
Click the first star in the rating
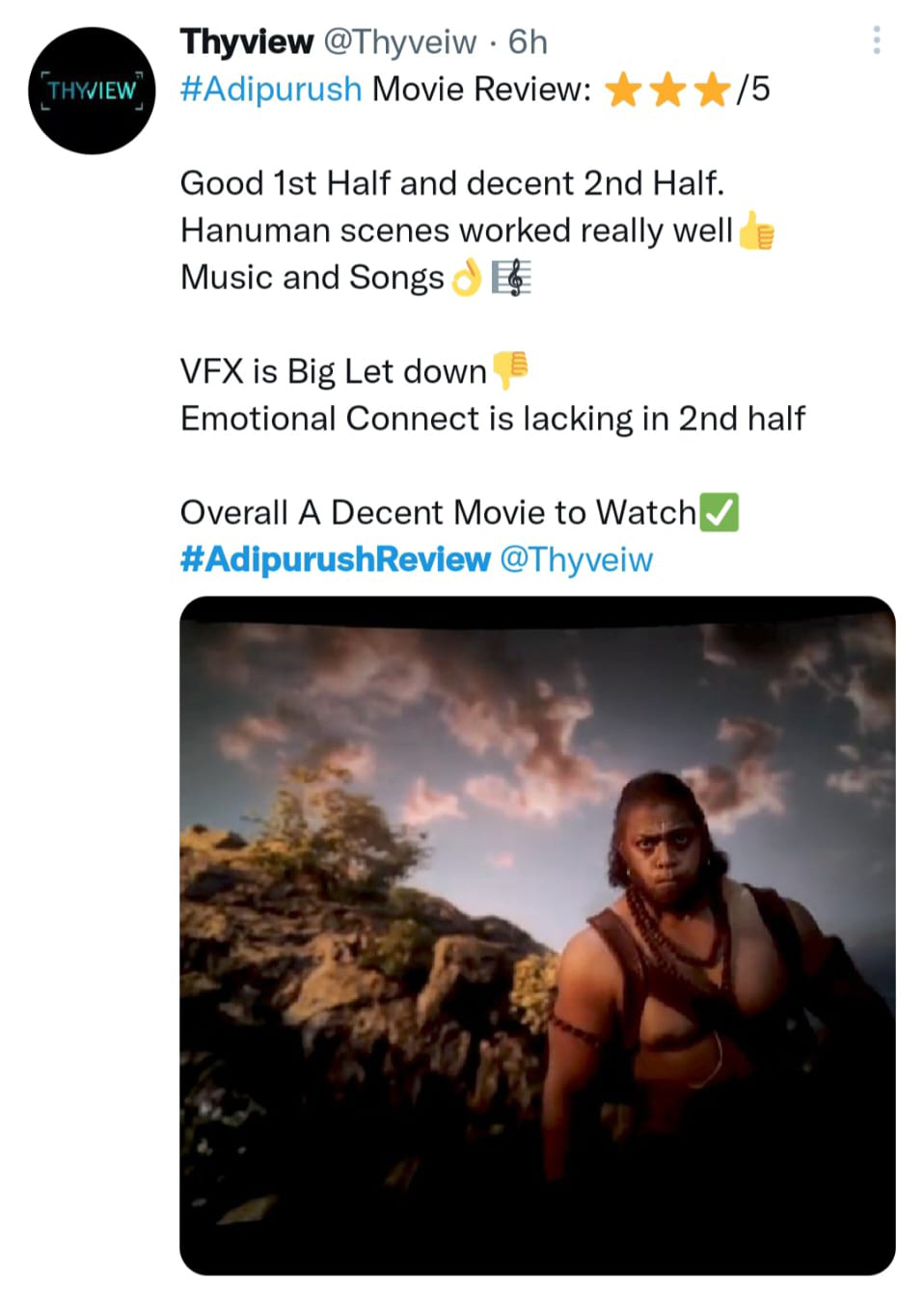(623, 91)
